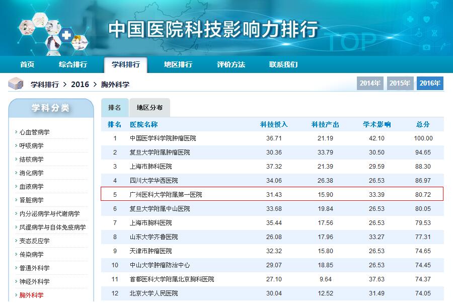The image size is (453, 303).
Task: Click the 科技产出 column header
Action: [325, 124]
